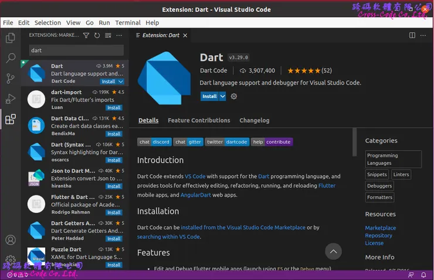The width and height of the screenshot is (434, 280).
Task: Click the extensions search box containing dart
Action: coord(75,50)
